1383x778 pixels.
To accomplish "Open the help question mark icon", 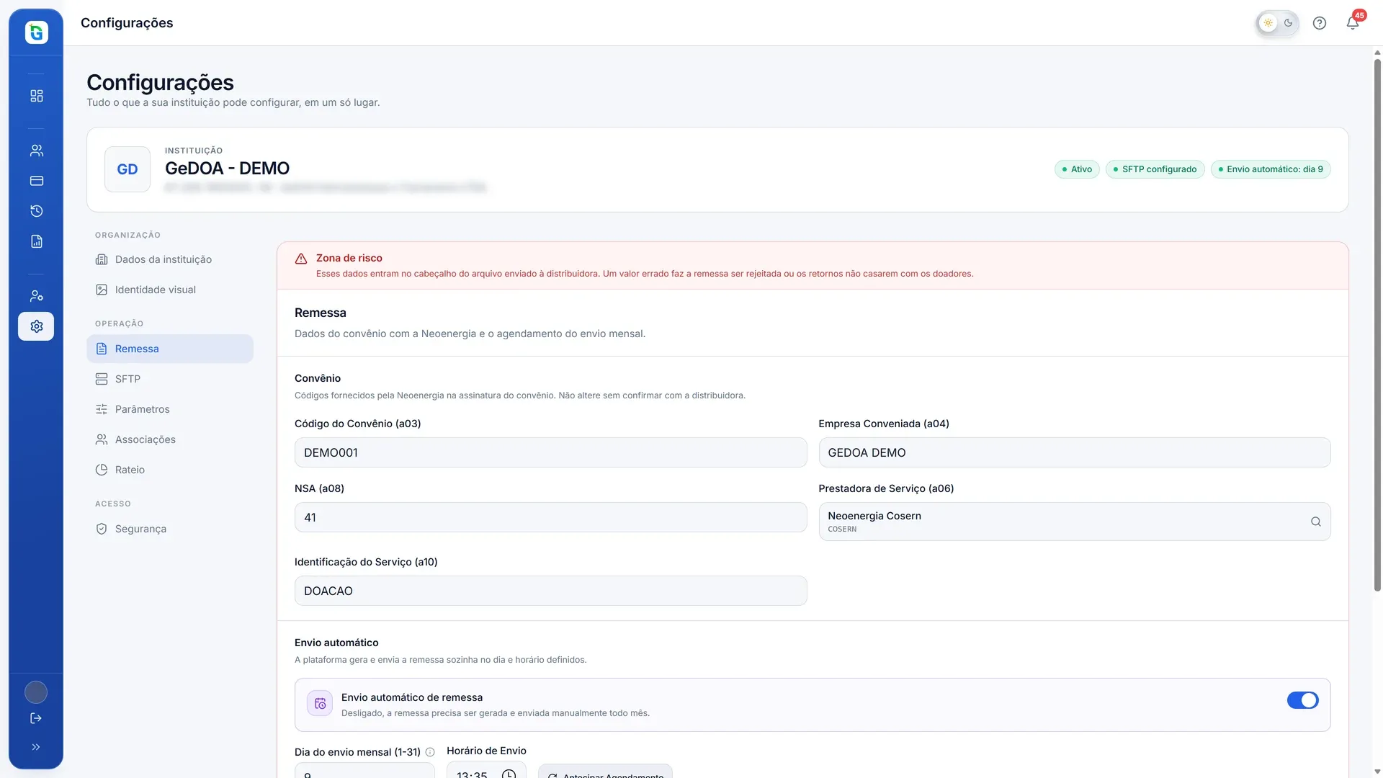I will tap(1320, 23).
